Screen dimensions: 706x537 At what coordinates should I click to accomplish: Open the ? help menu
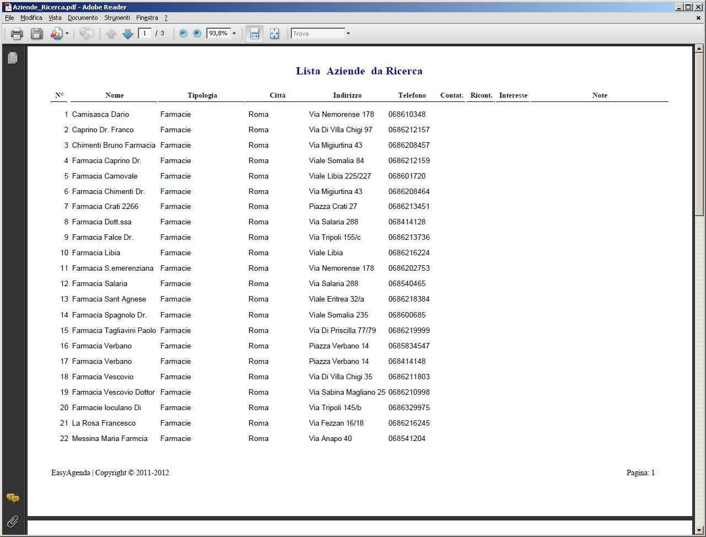166,18
